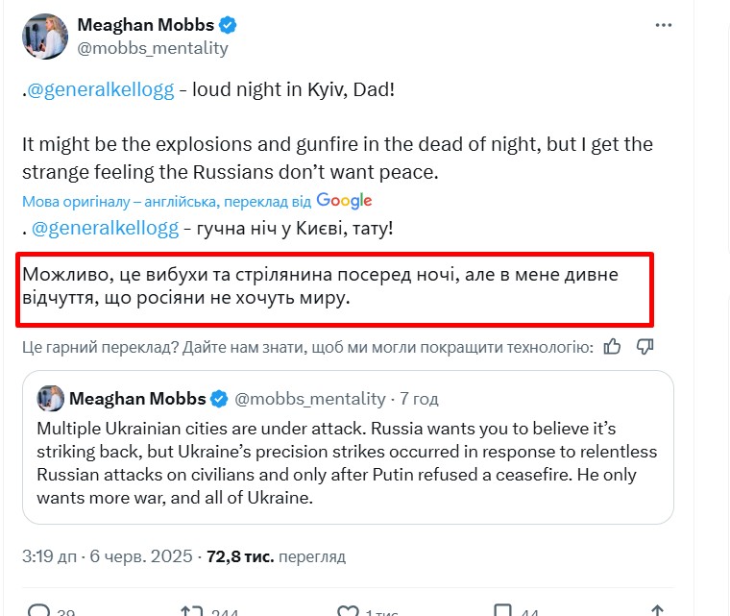Click the repost arrows icon
730x616 pixels.
click(x=191, y=609)
